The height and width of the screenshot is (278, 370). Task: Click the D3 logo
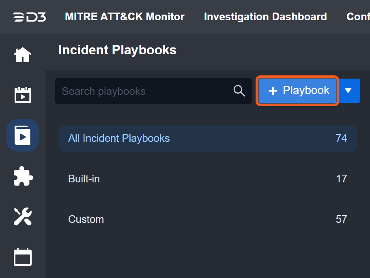(29, 17)
